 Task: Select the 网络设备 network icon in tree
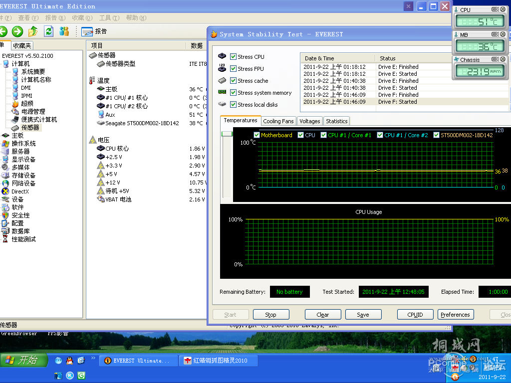click(x=5, y=184)
